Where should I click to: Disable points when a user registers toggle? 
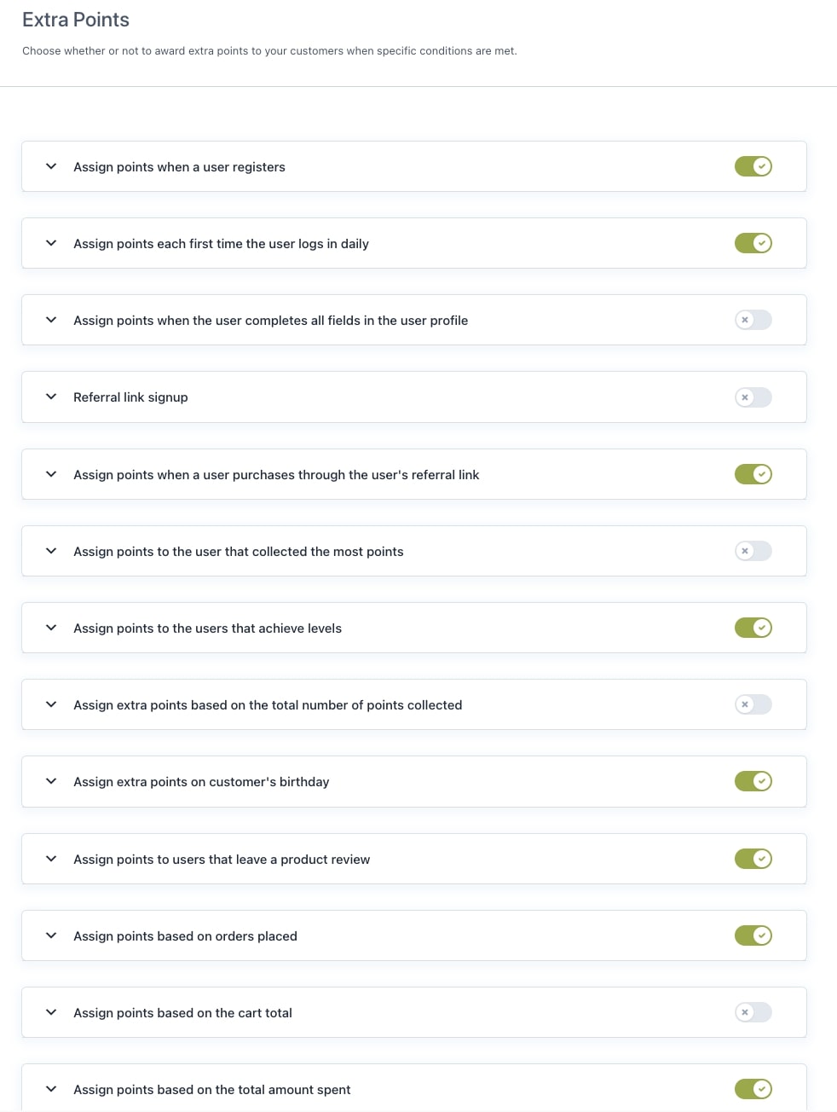(x=753, y=166)
